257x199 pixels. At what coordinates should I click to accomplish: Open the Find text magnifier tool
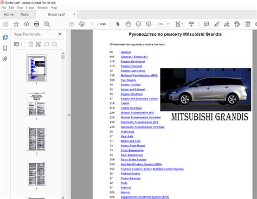click(x=47, y=24)
